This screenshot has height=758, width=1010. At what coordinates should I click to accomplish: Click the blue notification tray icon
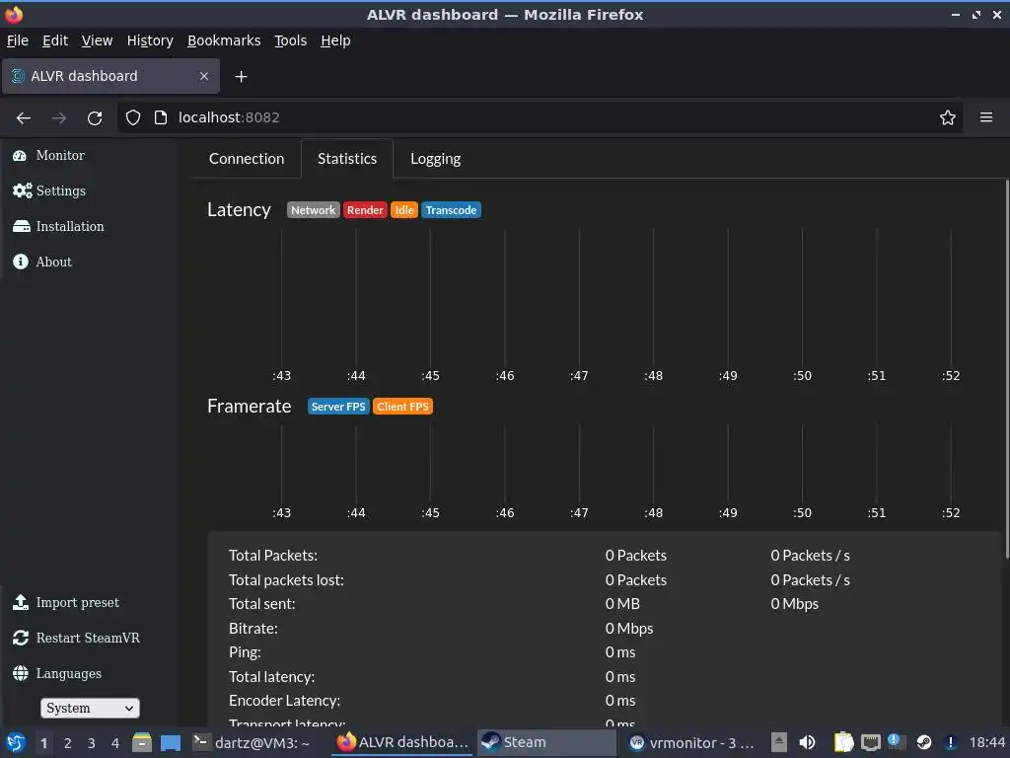point(896,742)
